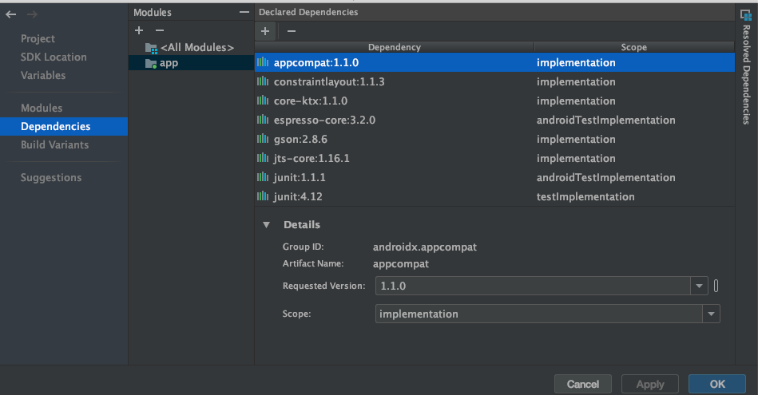Add a declared dependency with plus
The image size is (758, 395).
pyautogui.click(x=266, y=30)
